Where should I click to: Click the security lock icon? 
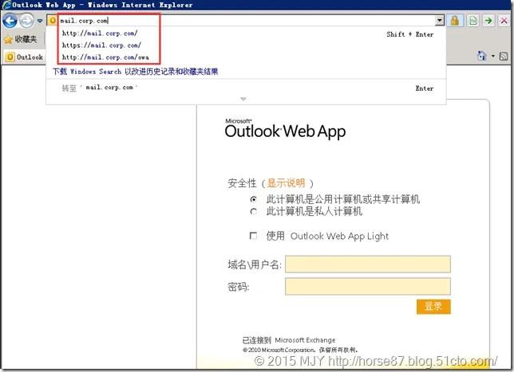coord(455,21)
